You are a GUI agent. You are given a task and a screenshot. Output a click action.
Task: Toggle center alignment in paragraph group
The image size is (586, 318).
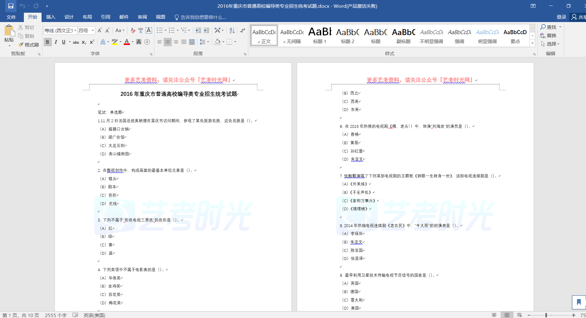click(x=167, y=42)
